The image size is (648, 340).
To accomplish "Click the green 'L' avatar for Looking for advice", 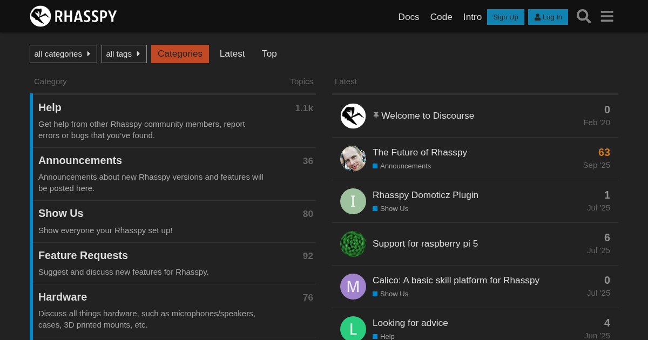I will coord(353,328).
